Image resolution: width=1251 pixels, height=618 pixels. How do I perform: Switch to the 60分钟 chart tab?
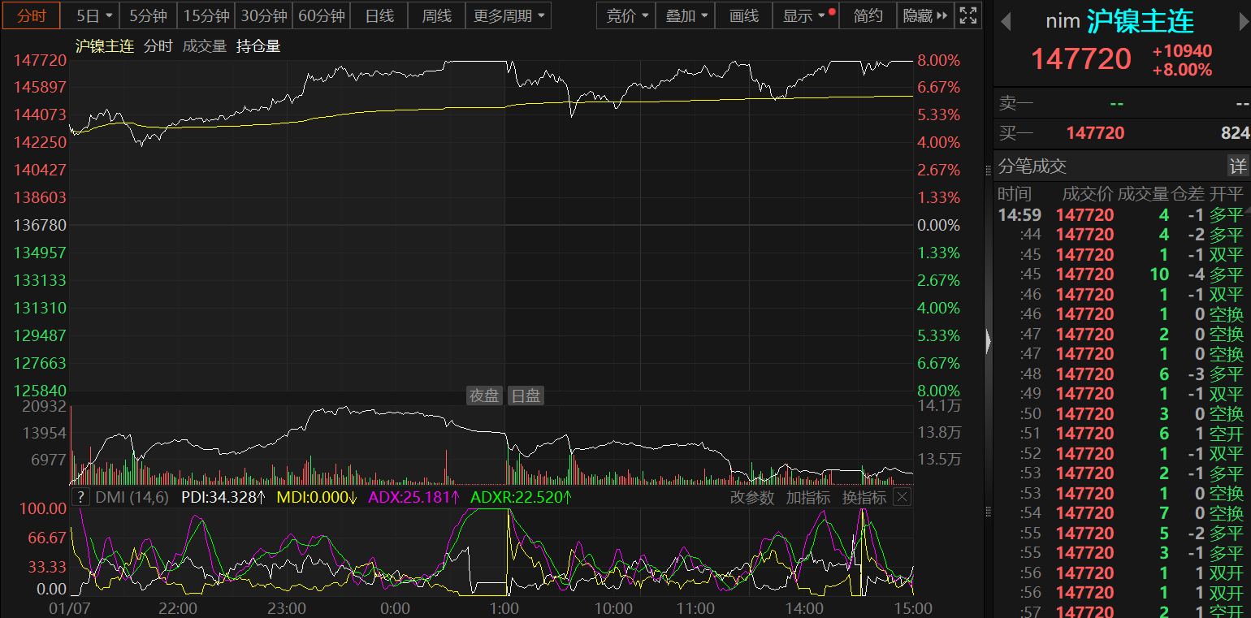(322, 15)
